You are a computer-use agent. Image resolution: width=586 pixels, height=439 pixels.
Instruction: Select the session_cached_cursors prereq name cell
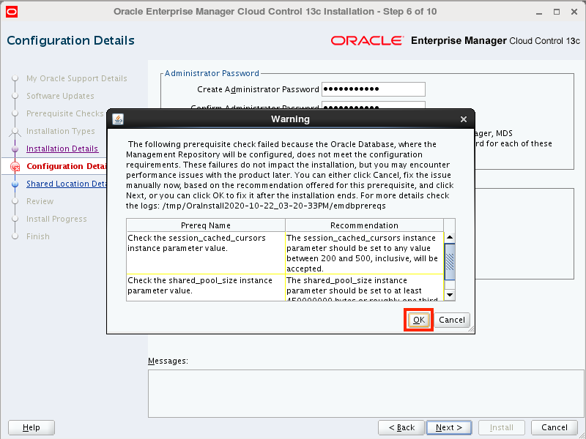(x=206, y=252)
